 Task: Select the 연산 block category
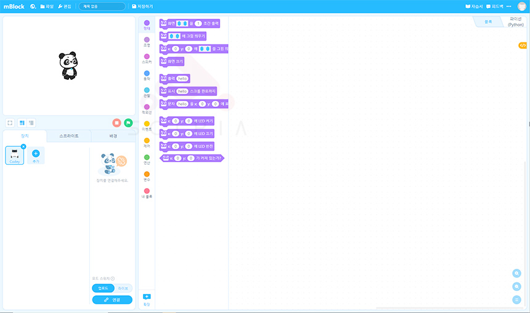pyautogui.click(x=147, y=160)
